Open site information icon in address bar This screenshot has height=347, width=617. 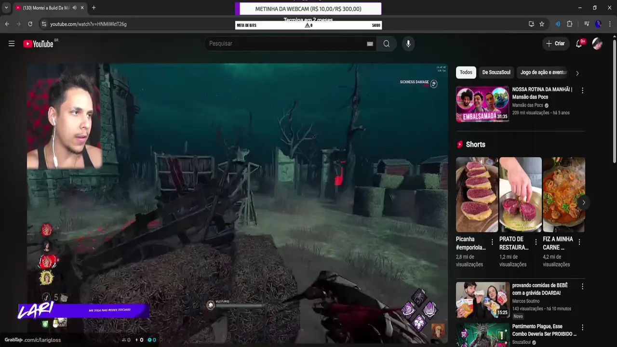tap(44, 24)
